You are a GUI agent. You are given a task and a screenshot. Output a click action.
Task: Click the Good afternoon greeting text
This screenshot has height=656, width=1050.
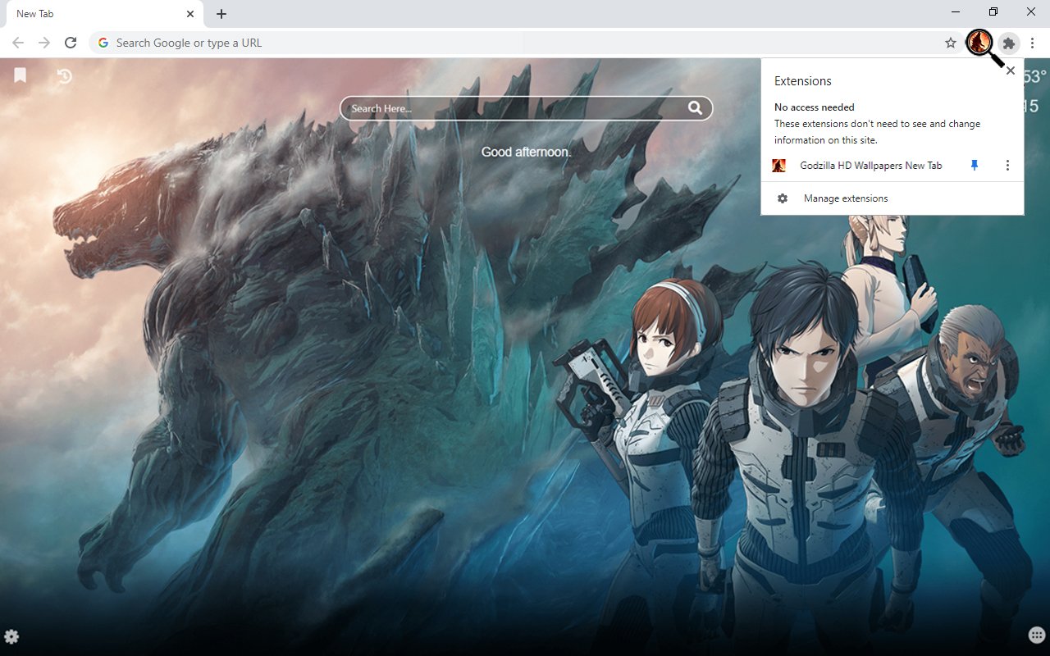coord(526,152)
